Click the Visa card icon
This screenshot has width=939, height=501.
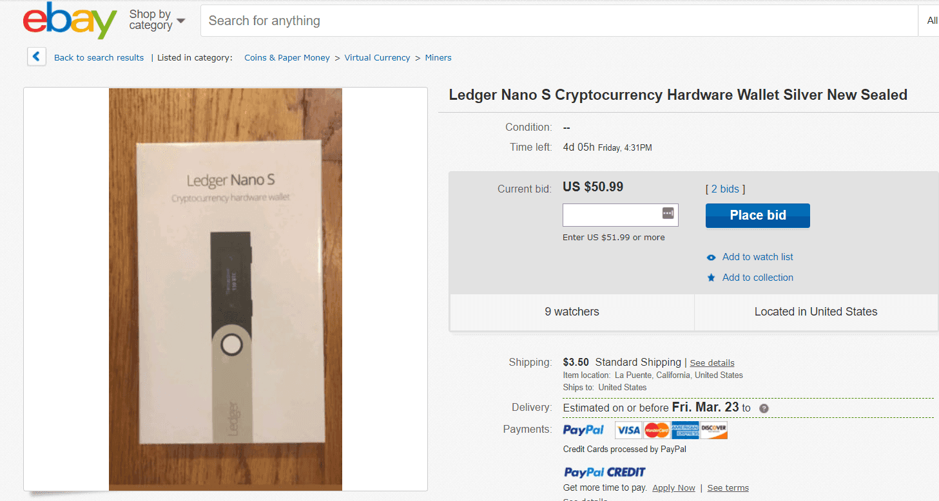pos(628,430)
